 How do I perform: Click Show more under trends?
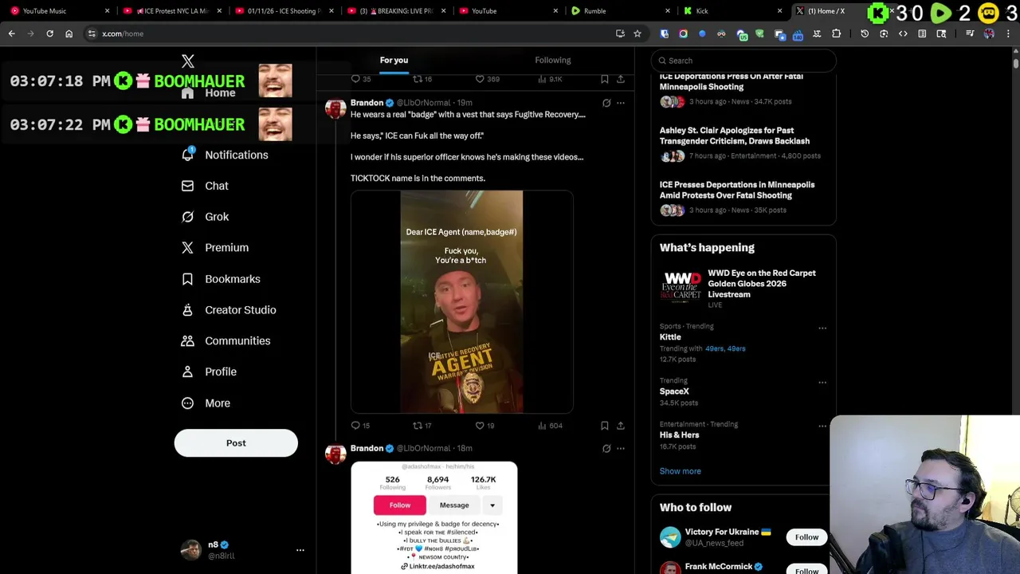(x=680, y=471)
